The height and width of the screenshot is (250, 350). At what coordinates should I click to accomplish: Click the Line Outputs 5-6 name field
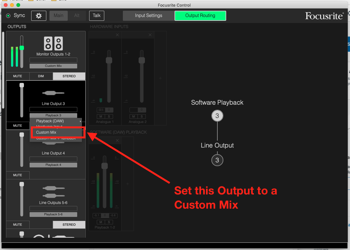pyautogui.click(x=53, y=208)
